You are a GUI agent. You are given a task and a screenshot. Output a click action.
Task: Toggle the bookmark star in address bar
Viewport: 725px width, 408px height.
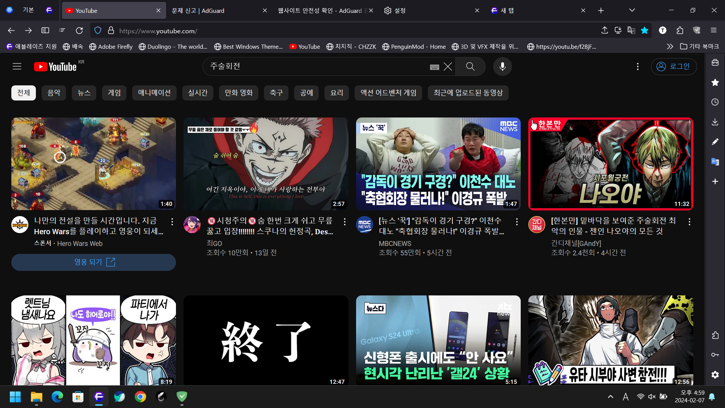point(645,31)
